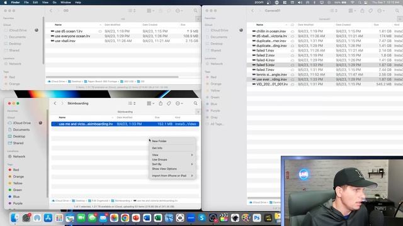Go back in the Skimboarding window
The image size is (403, 226).
(55, 103)
